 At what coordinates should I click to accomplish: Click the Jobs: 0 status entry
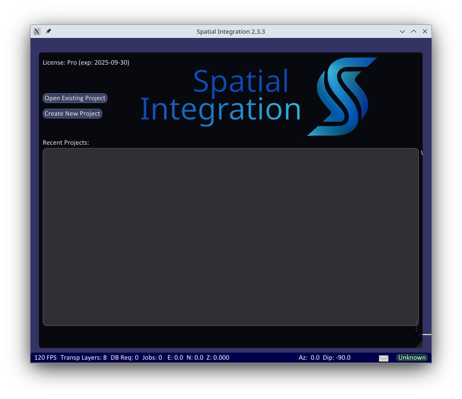point(152,357)
